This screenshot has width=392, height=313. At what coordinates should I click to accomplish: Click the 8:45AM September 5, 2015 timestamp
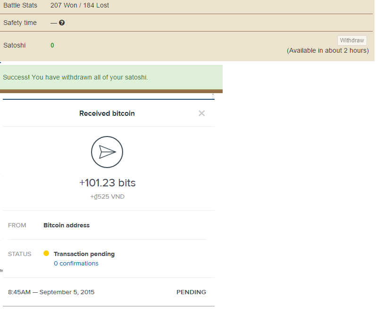(51, 292)
